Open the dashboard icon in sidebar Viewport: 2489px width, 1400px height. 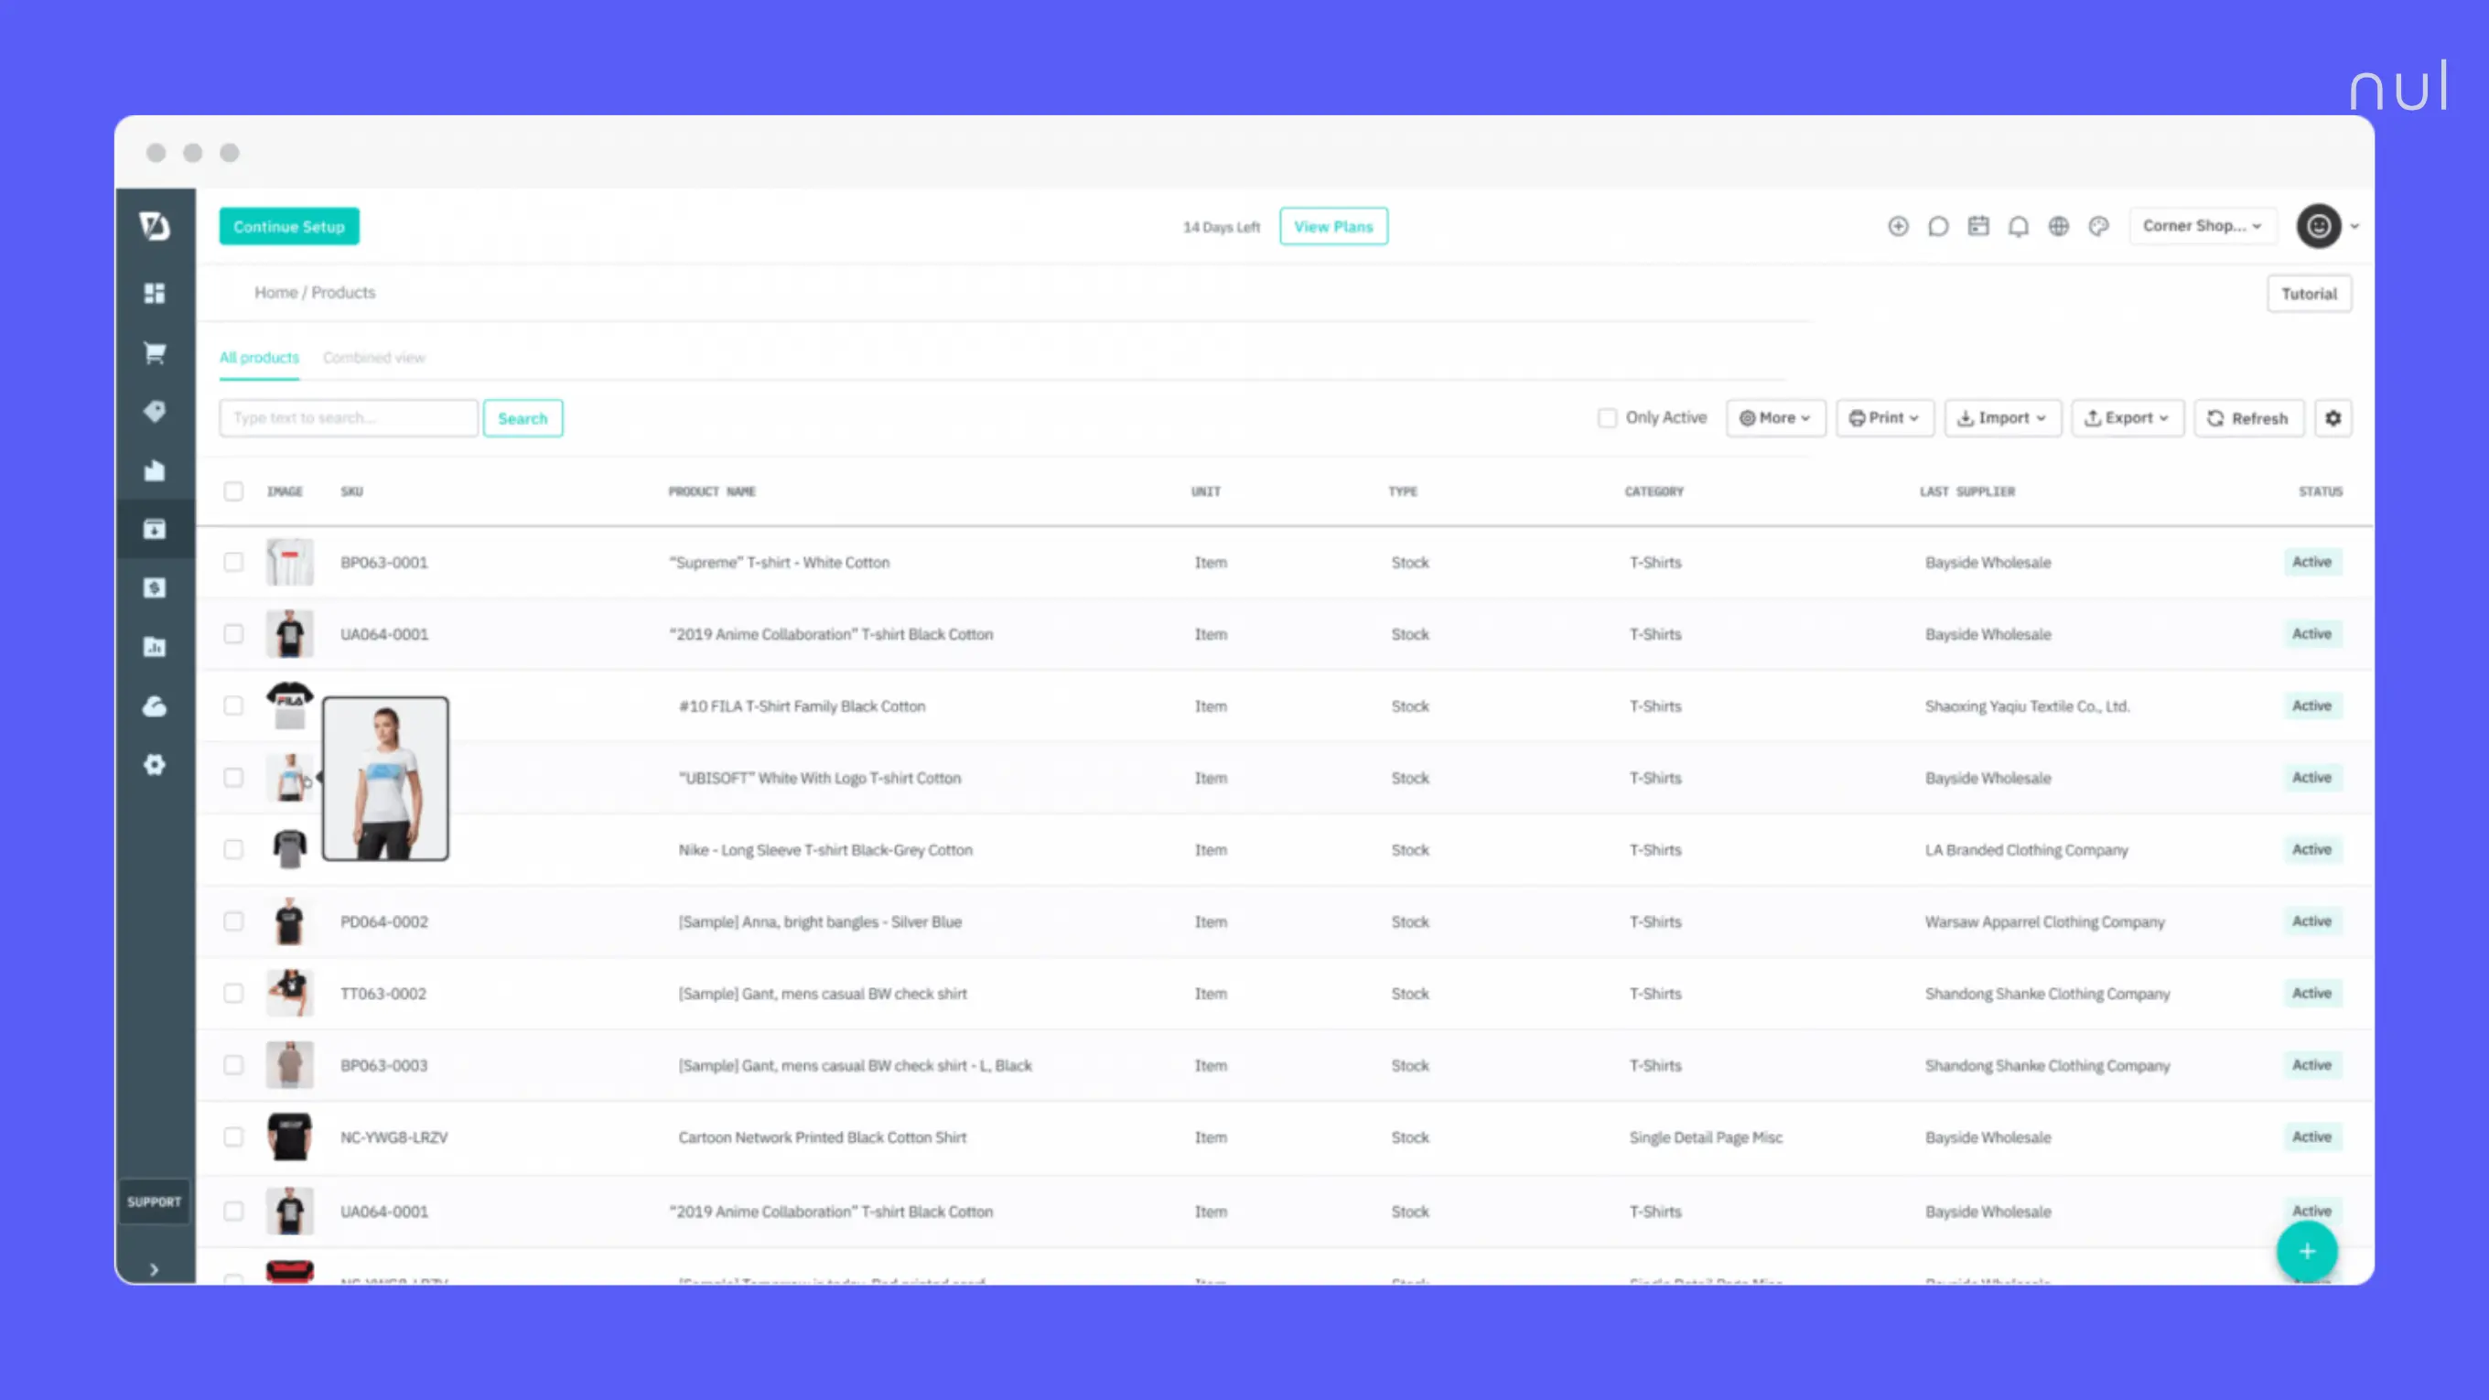155,293
